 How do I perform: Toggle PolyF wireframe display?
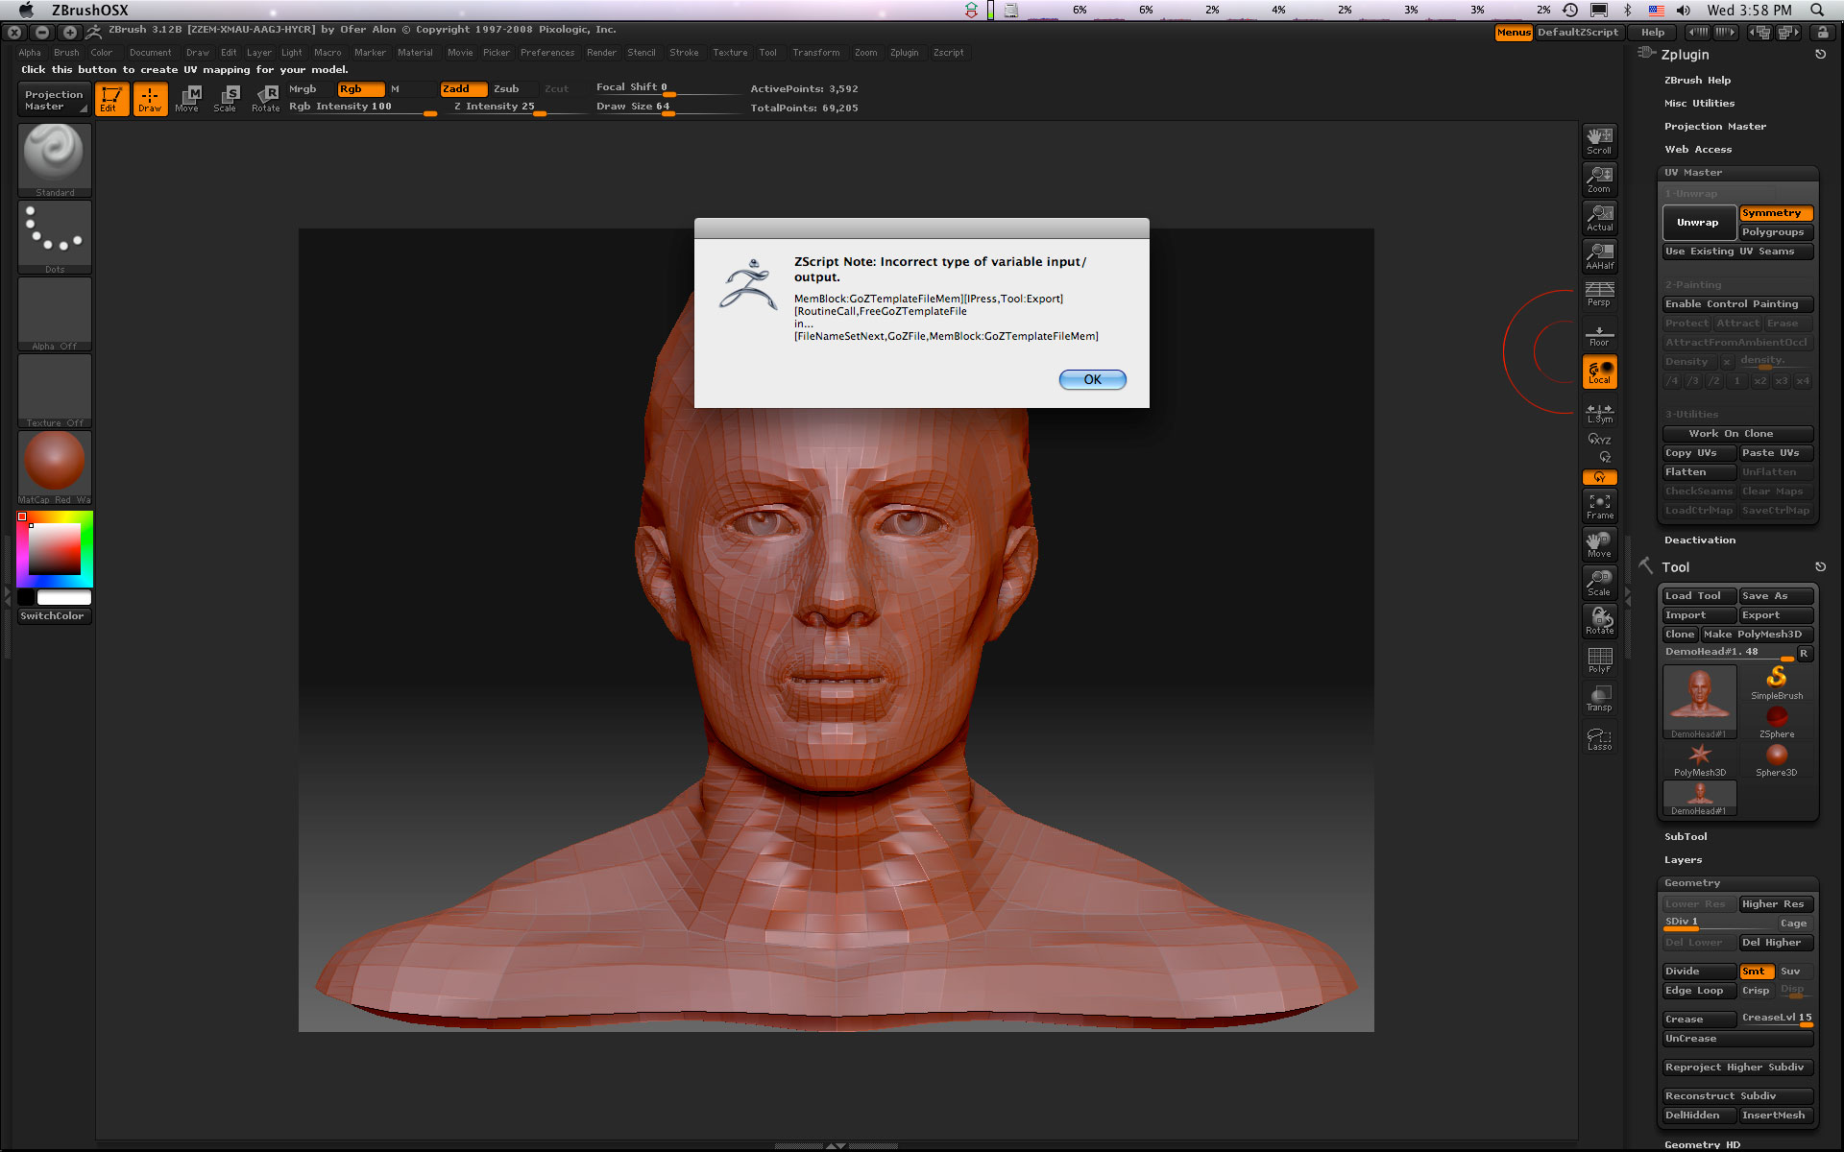(x=1599, y=660)
